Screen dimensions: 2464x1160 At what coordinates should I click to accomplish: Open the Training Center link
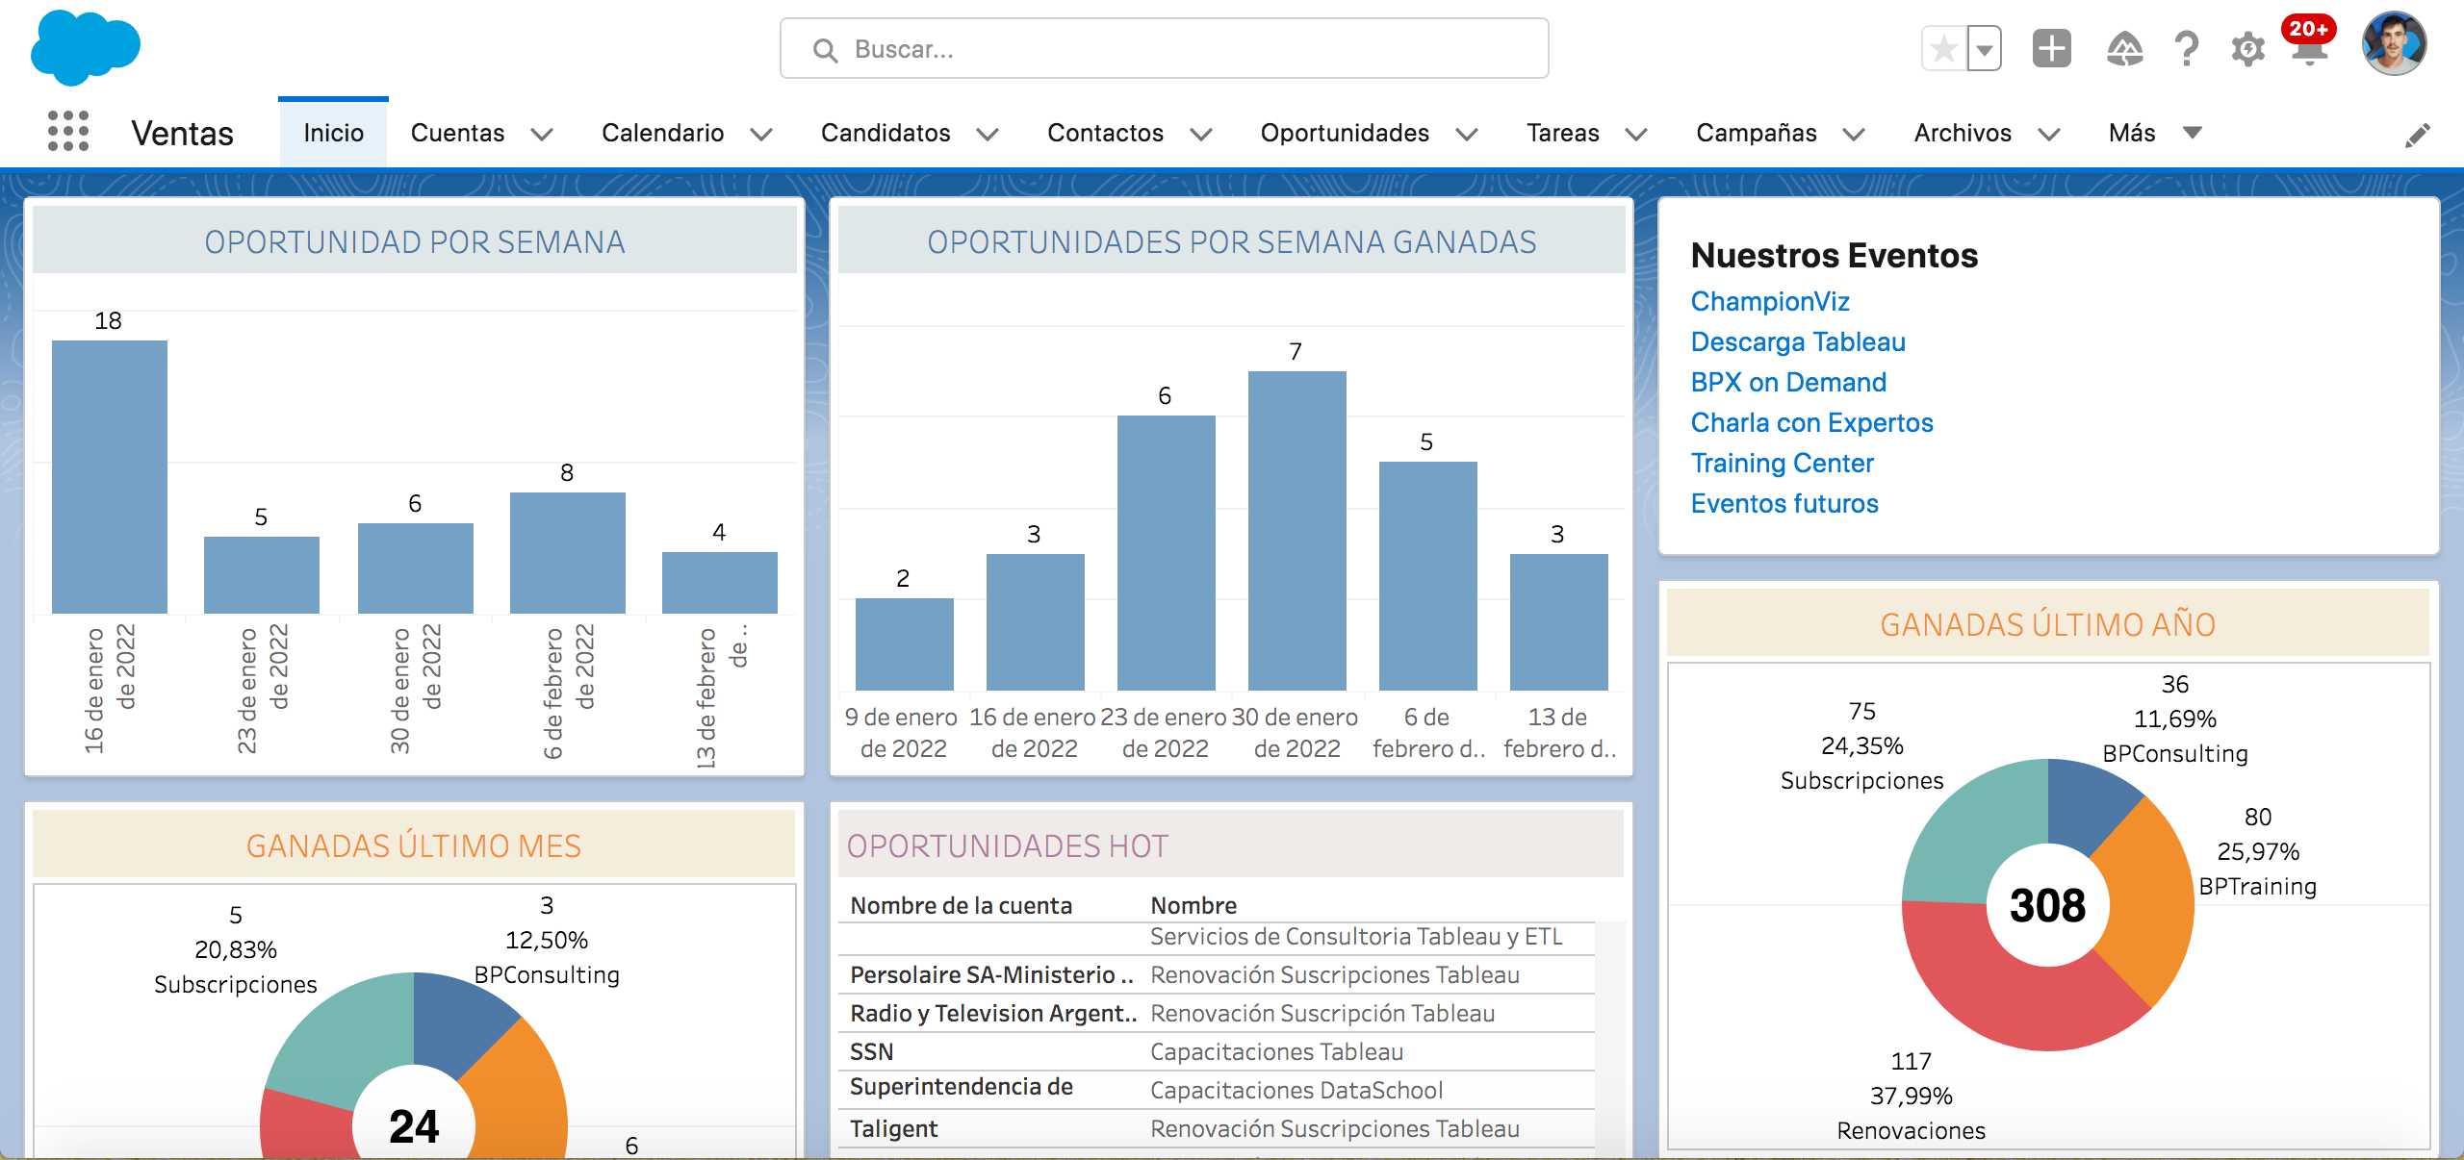click(x=1782, y=463)
